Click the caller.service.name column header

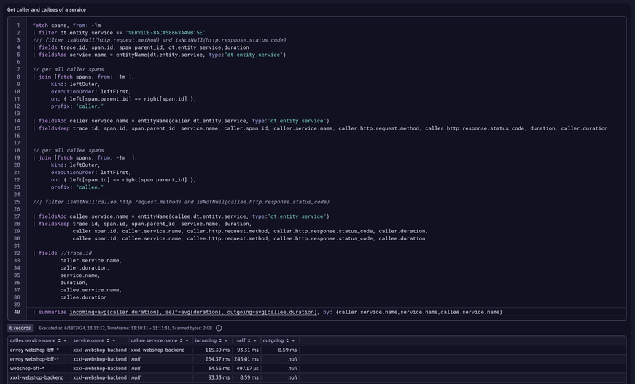33,341
